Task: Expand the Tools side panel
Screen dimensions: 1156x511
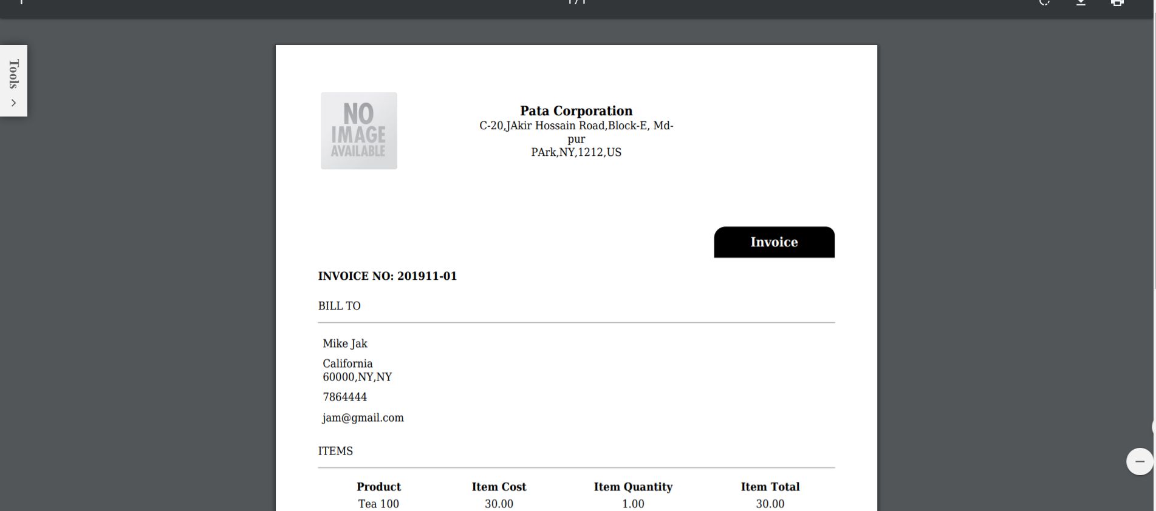Action: (13, 81)
